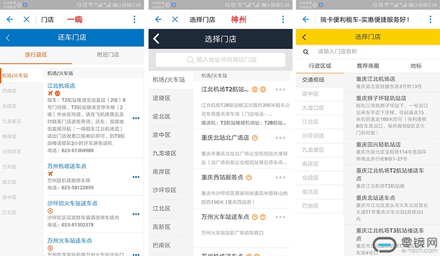Viewport: 440px width, 256px height.
Task: Tap three dots beside 江北机场T2航站 store
Action: click(x=280, y=89)
